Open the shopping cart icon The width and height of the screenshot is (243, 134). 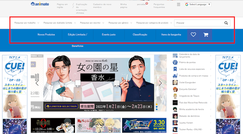206,34
